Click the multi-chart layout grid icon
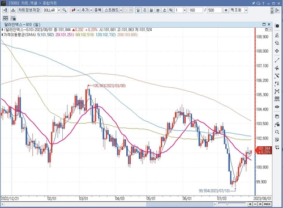Screen dimensions: 283x208 (6, 18)
